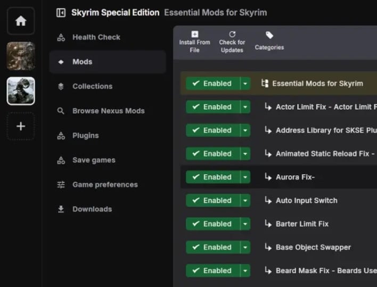Toggle the Enabled state of Barter Limit Fix
Viewport: 377px width, 287px height.
coord(213,224)
